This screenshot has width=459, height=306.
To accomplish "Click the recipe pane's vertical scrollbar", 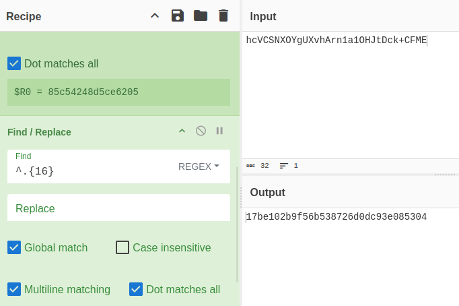I will 237,222.
